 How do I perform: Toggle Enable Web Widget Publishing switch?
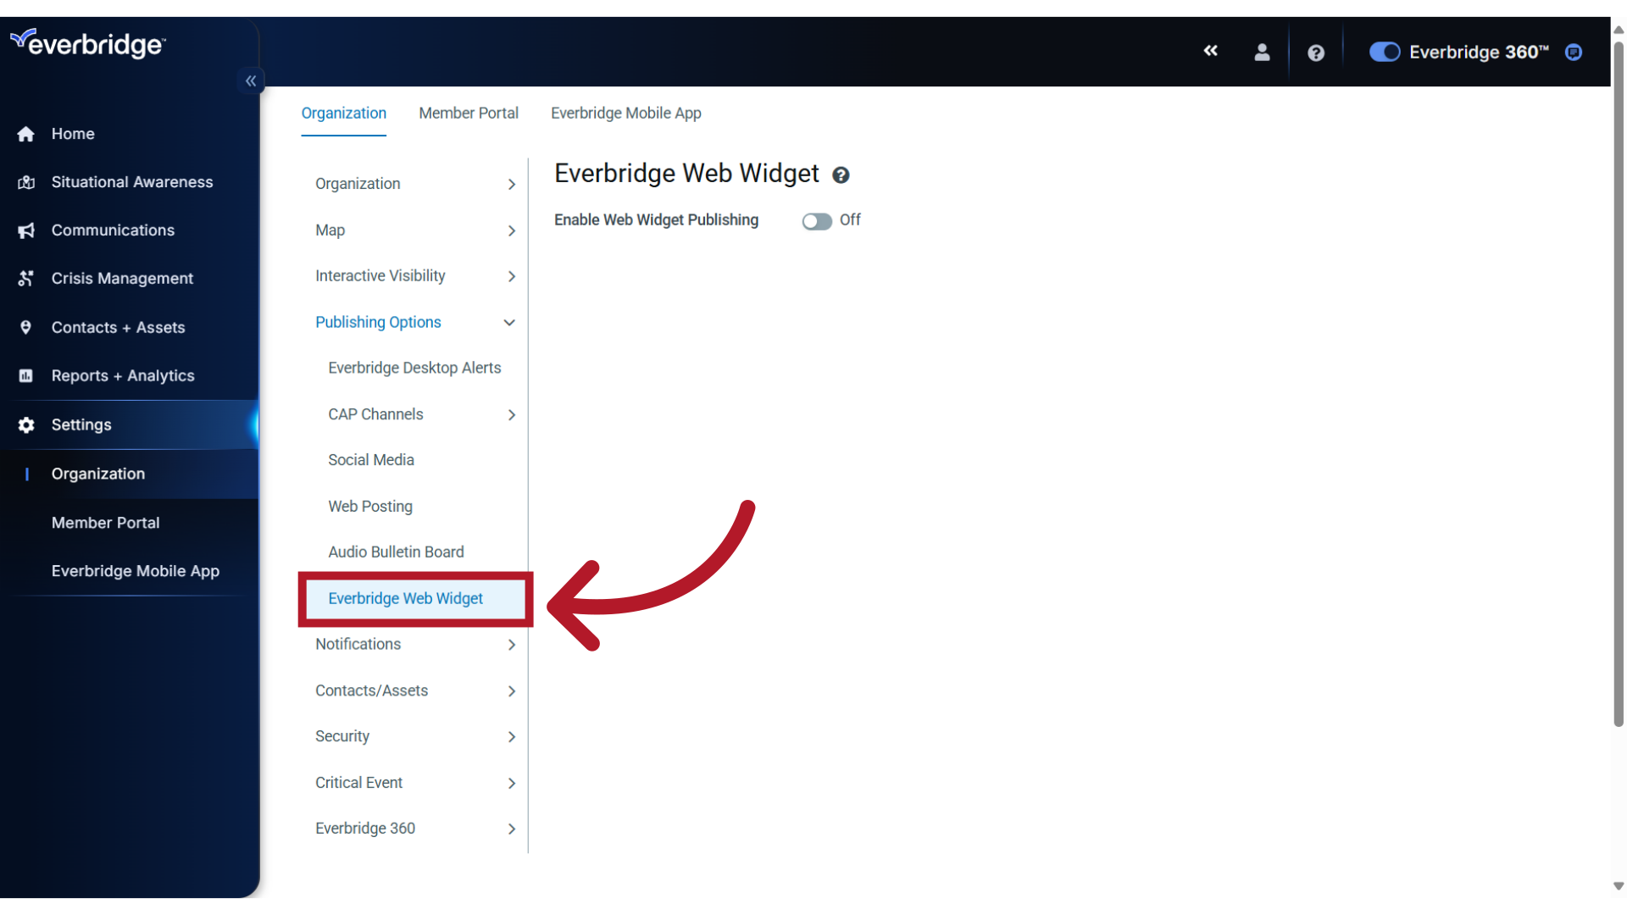coord(816,220)
